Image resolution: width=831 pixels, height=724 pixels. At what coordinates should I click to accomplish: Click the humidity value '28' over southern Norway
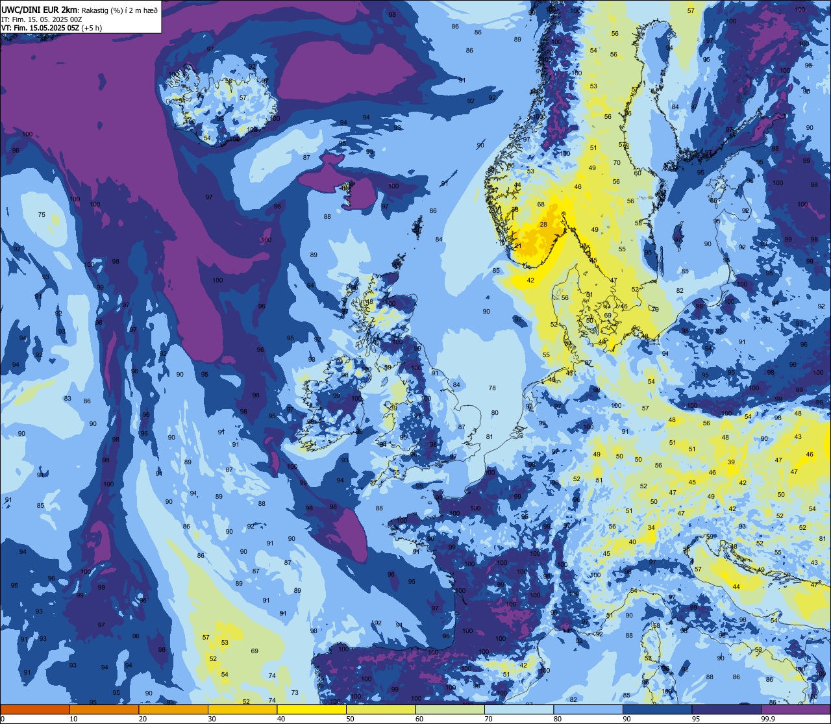point(543,225)
